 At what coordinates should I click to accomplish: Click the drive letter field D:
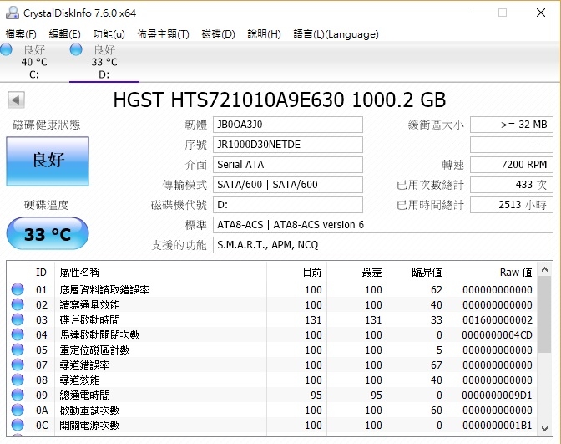pyautogui.click(x=288, y=205)
